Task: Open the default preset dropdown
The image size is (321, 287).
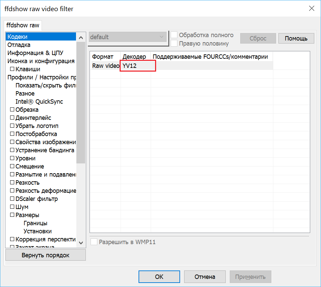Action: pos(128,37)
